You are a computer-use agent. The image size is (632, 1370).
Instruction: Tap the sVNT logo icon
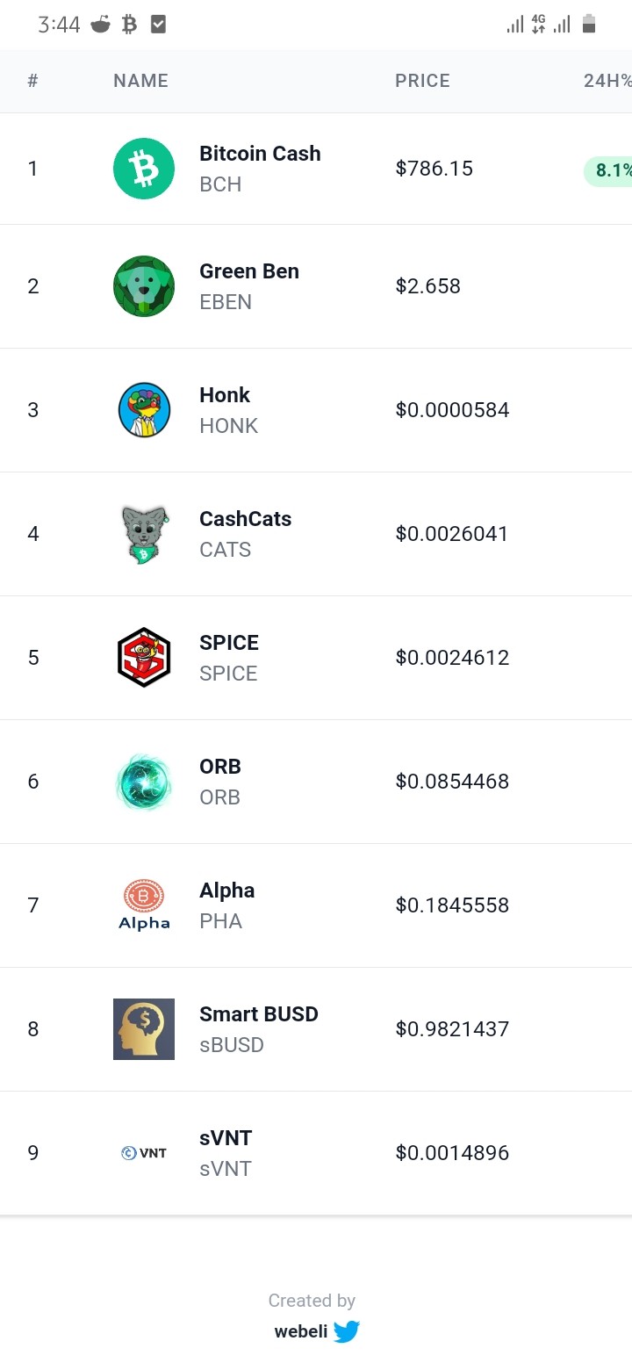144,1153
